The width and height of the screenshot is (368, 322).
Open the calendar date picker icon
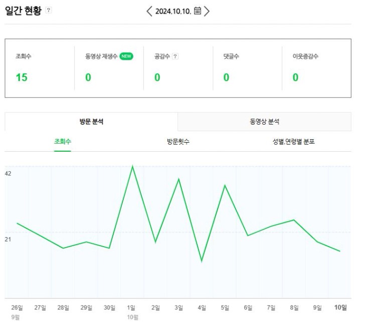pyautogui.click(x=198, y=11)
